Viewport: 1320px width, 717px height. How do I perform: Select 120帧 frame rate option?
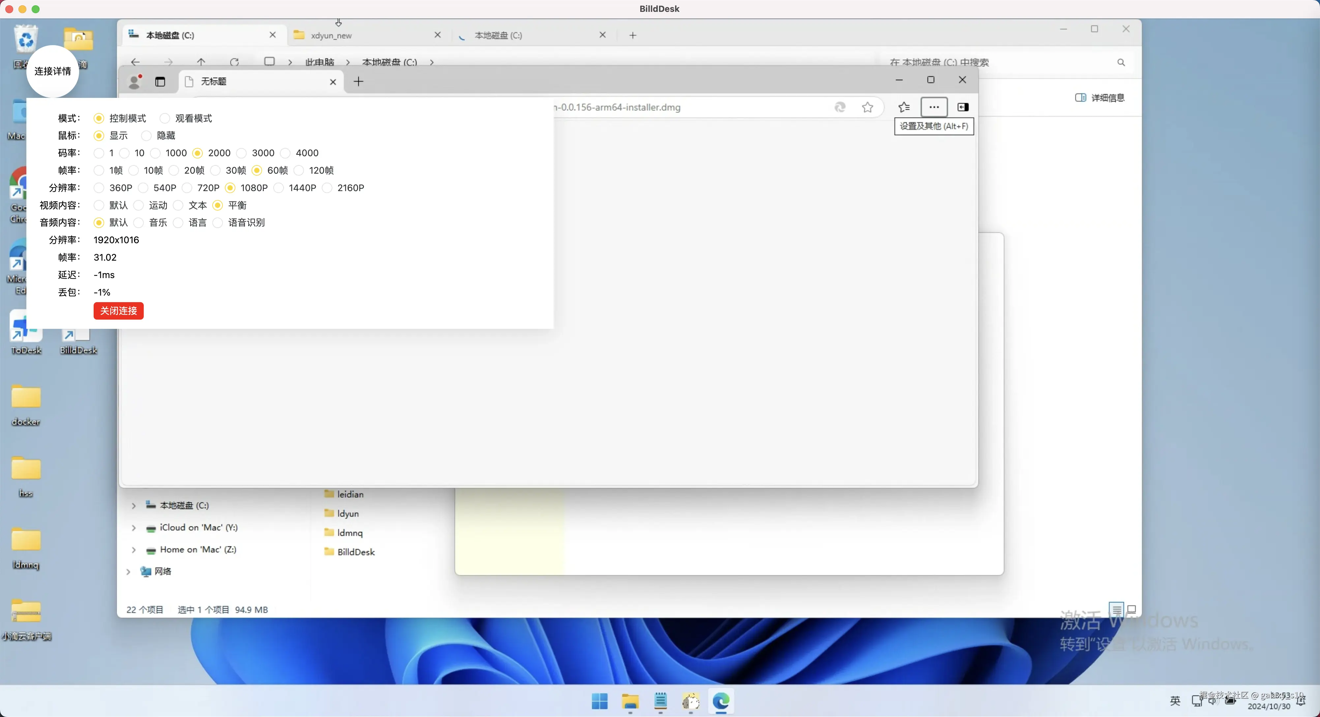(299, 171)
